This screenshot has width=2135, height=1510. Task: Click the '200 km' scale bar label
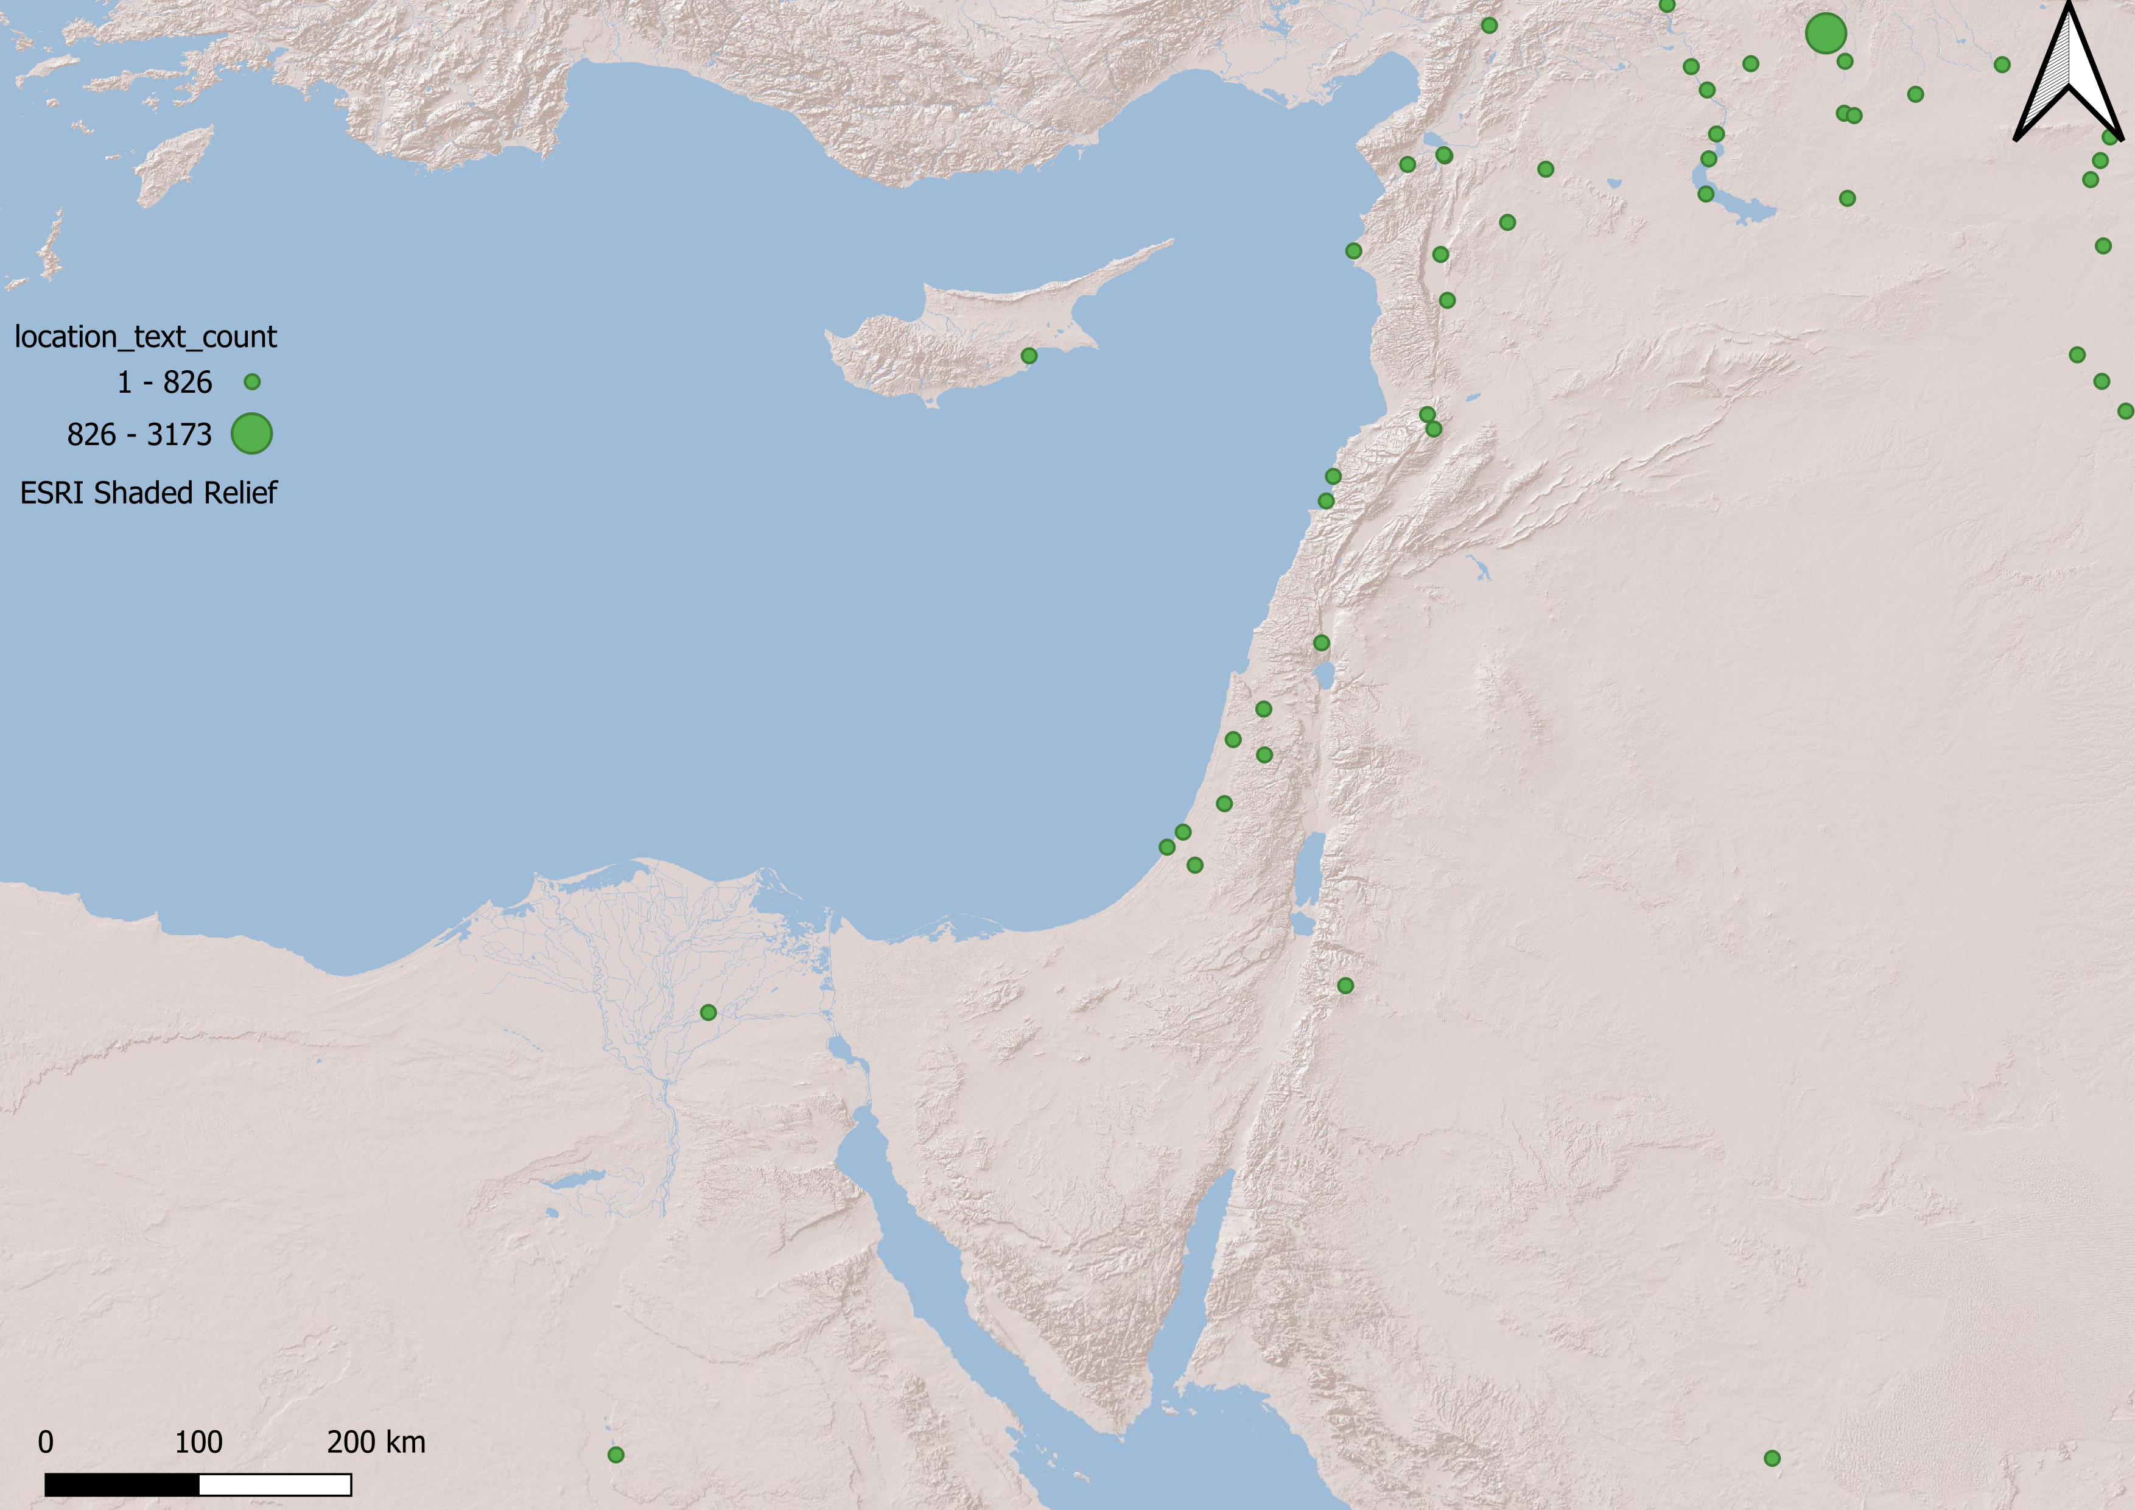[x=376, y=1442]
